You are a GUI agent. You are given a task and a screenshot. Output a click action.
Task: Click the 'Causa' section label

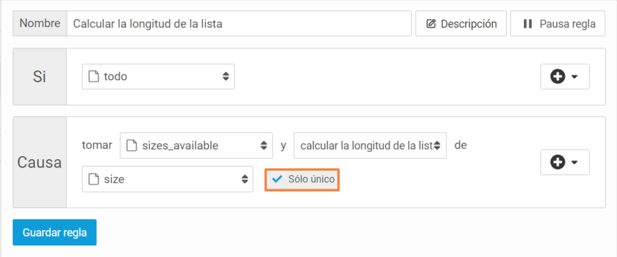[39, 162]
